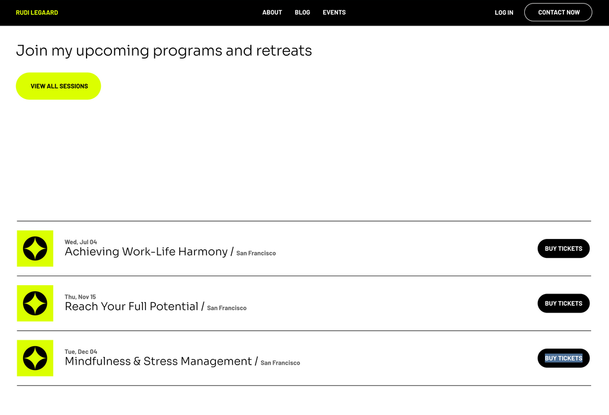Image resolution: width=609 pixels, height=415 pixels.
Task: Click the 'Join my upcoming programs and retreats' heading
Action: click(164, 50)
